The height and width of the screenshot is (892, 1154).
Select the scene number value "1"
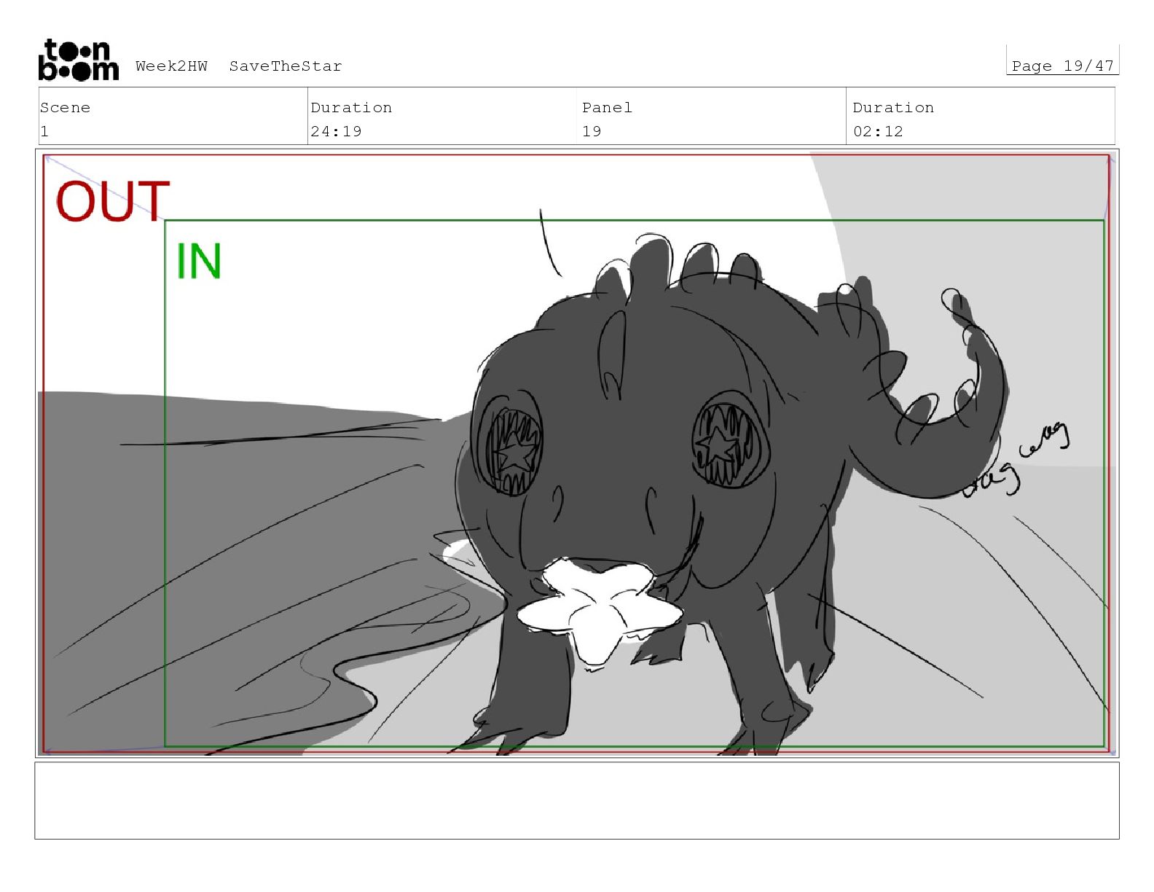[44, 131]
